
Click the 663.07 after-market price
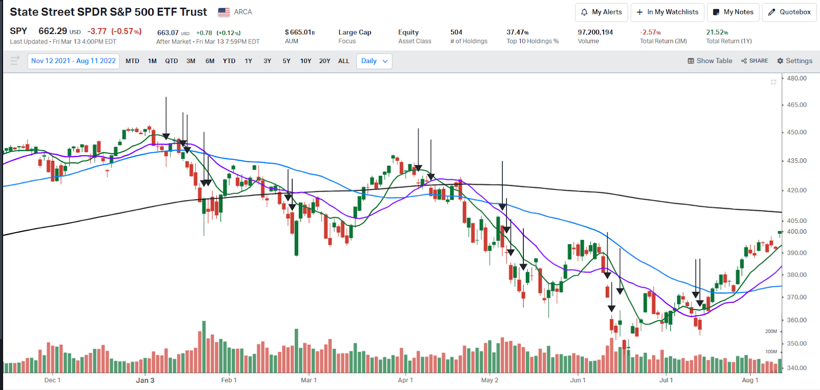pyautogui.click(x=168, y=33)
